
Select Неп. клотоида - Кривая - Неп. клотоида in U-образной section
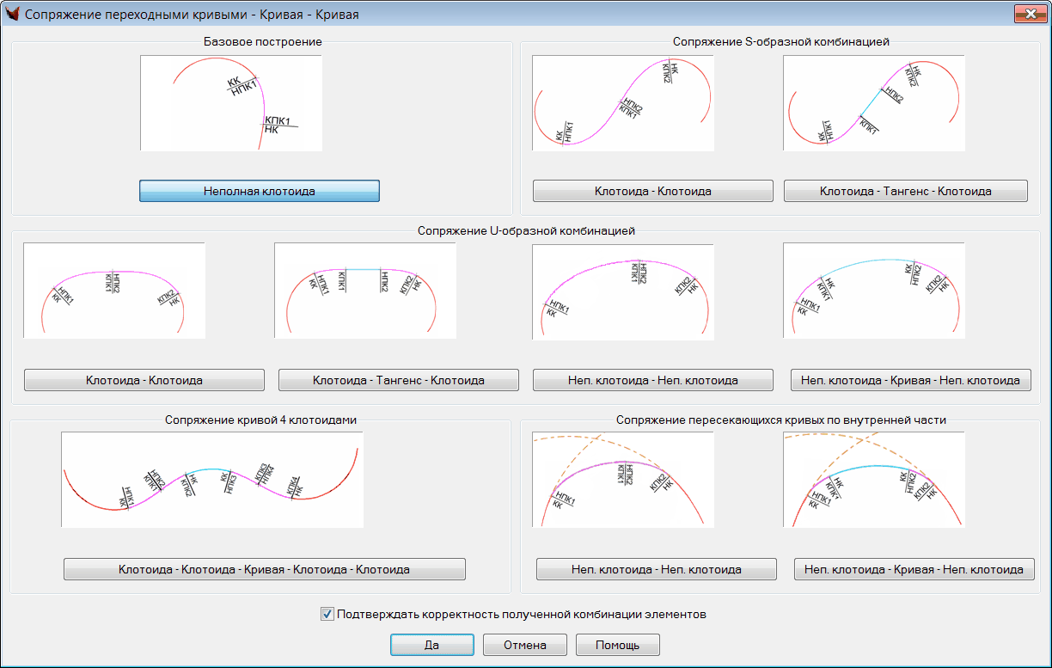coord(910,380)
